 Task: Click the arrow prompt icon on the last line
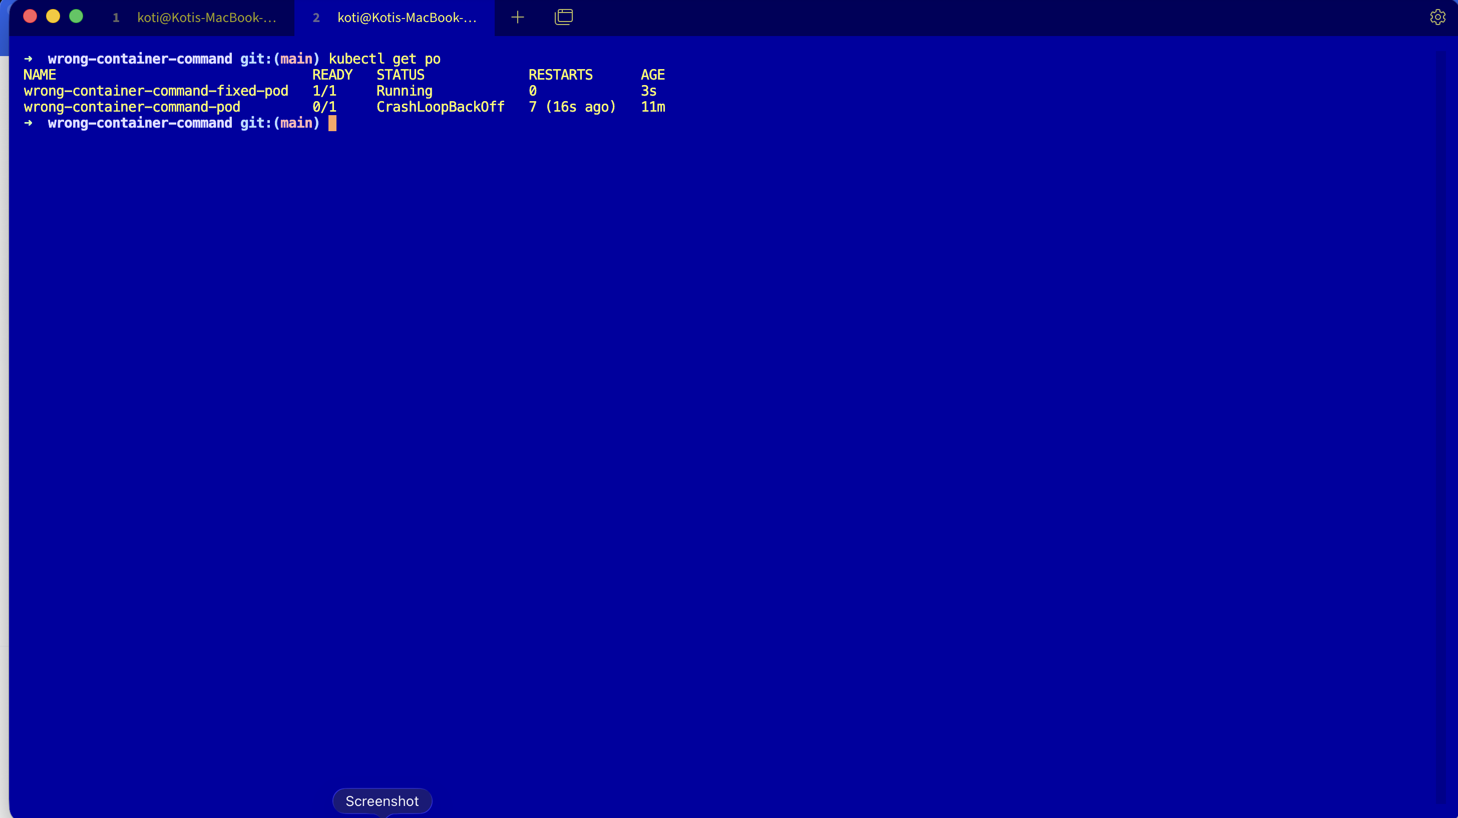[29, 124]
